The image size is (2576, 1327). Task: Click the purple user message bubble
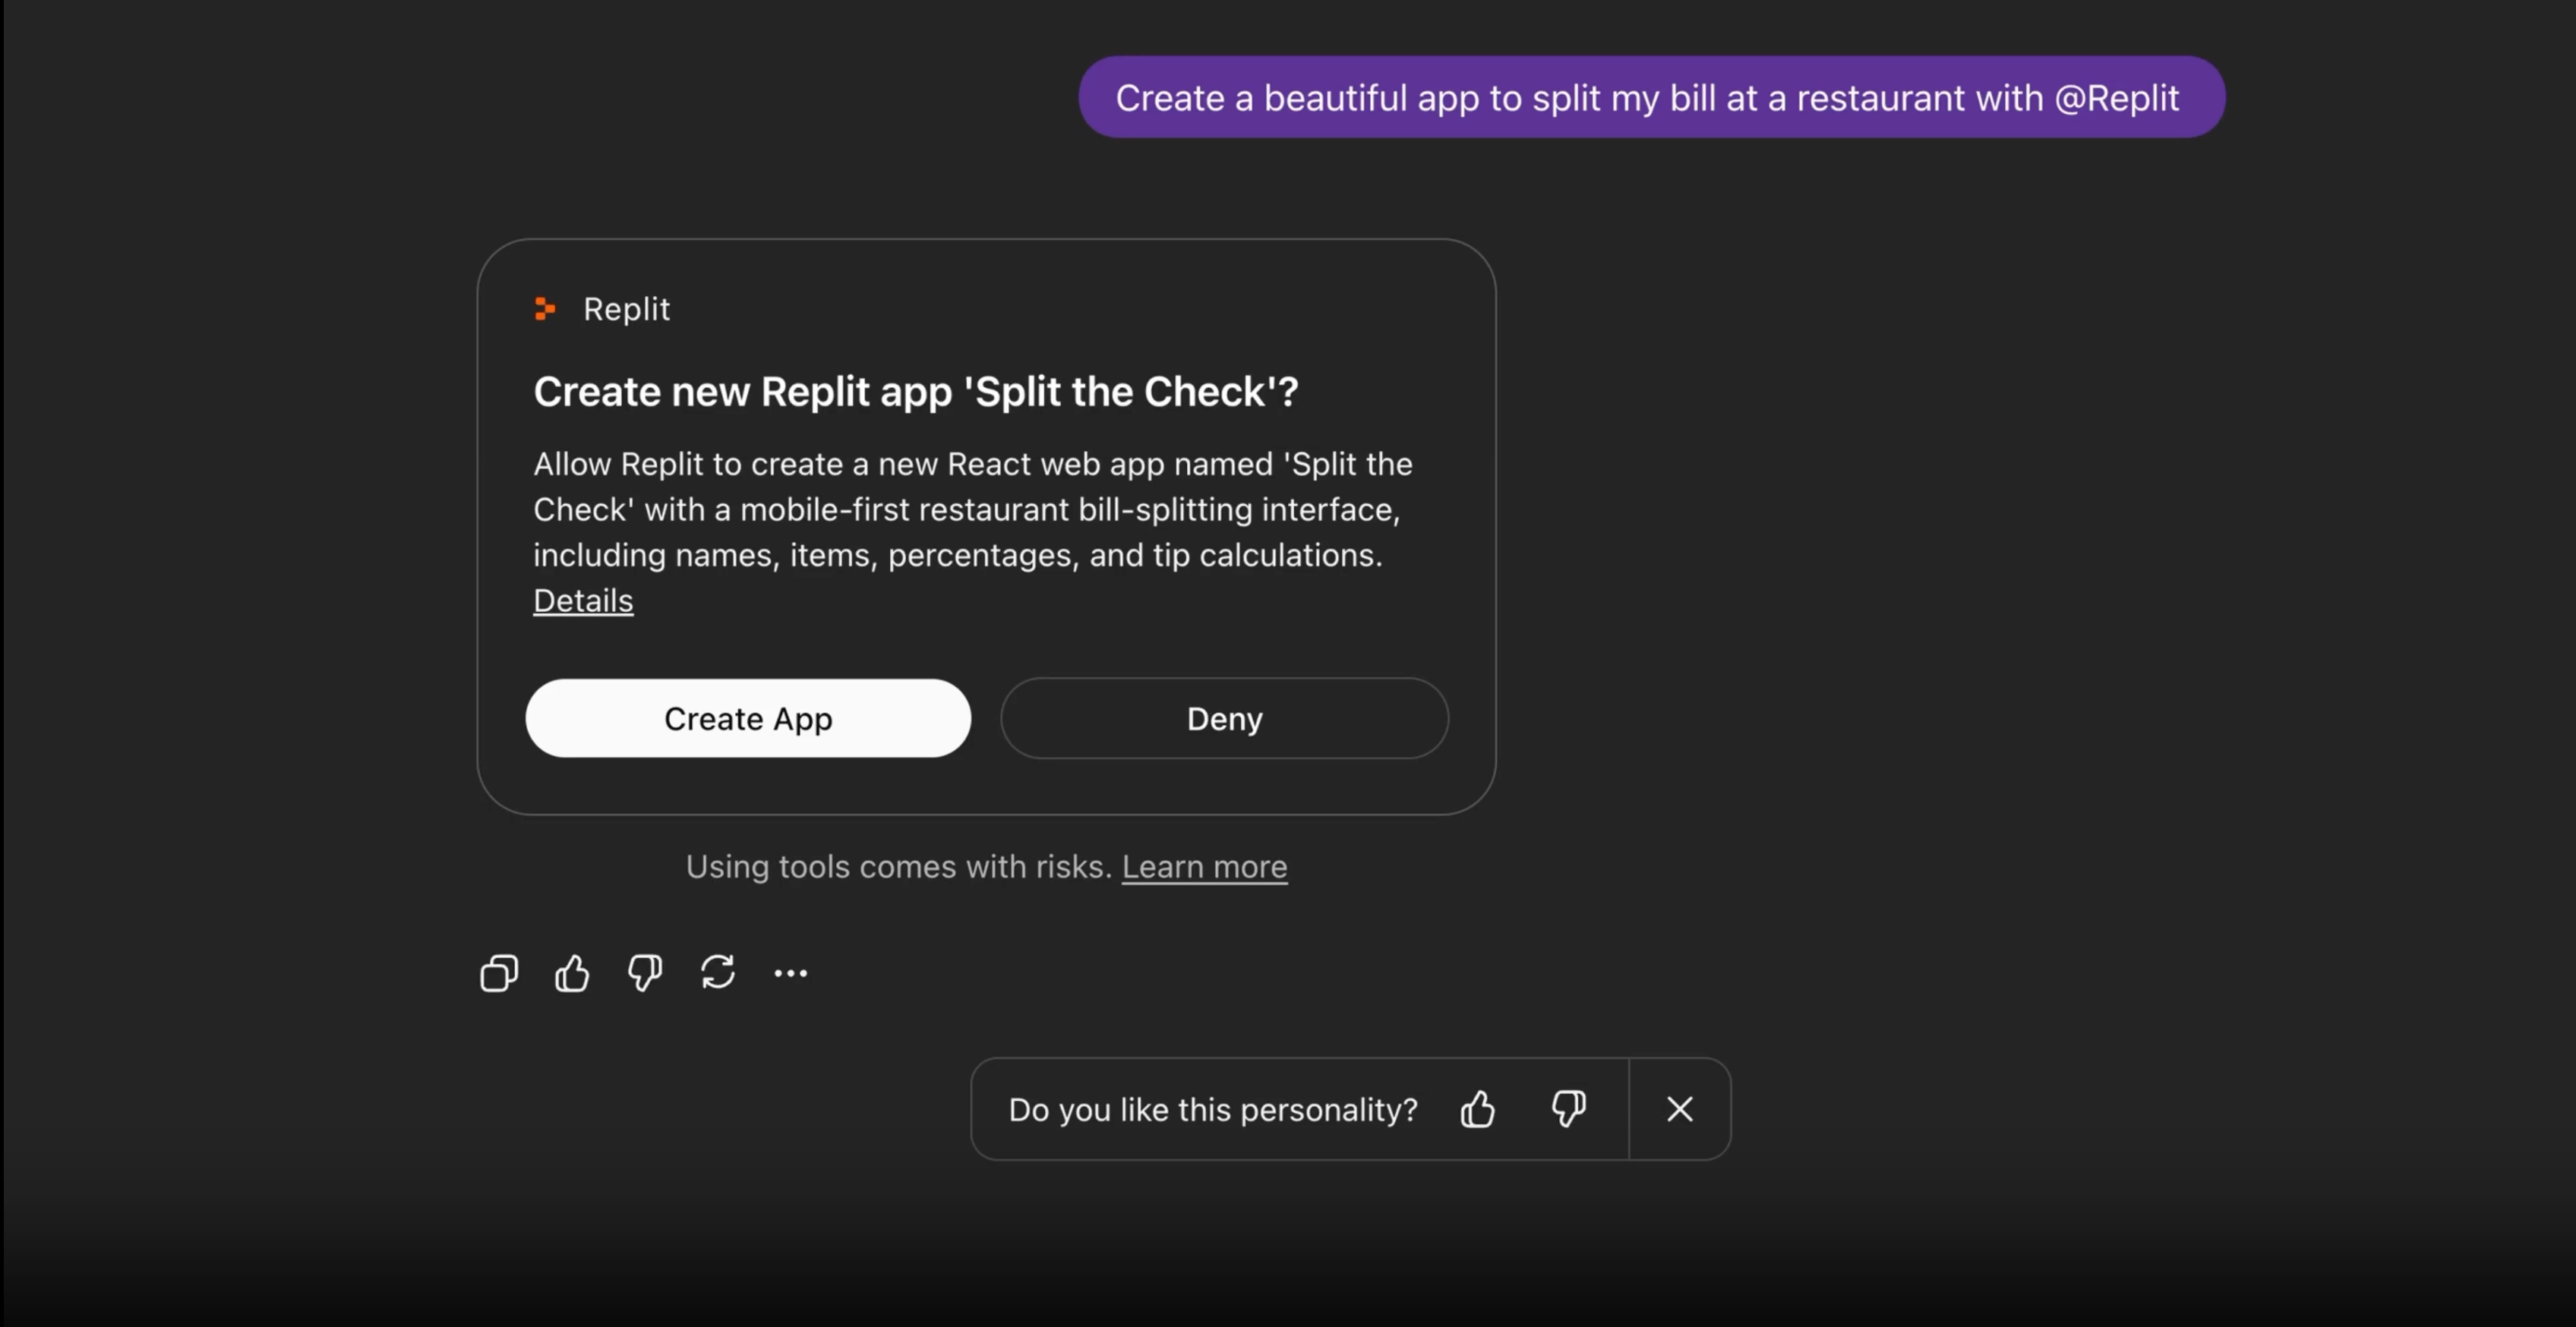tap(1651, 97)
